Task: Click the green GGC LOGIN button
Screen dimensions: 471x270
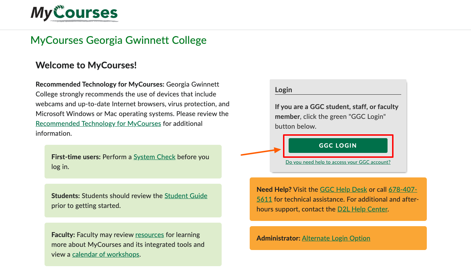Action: click(x=338, y=146)
